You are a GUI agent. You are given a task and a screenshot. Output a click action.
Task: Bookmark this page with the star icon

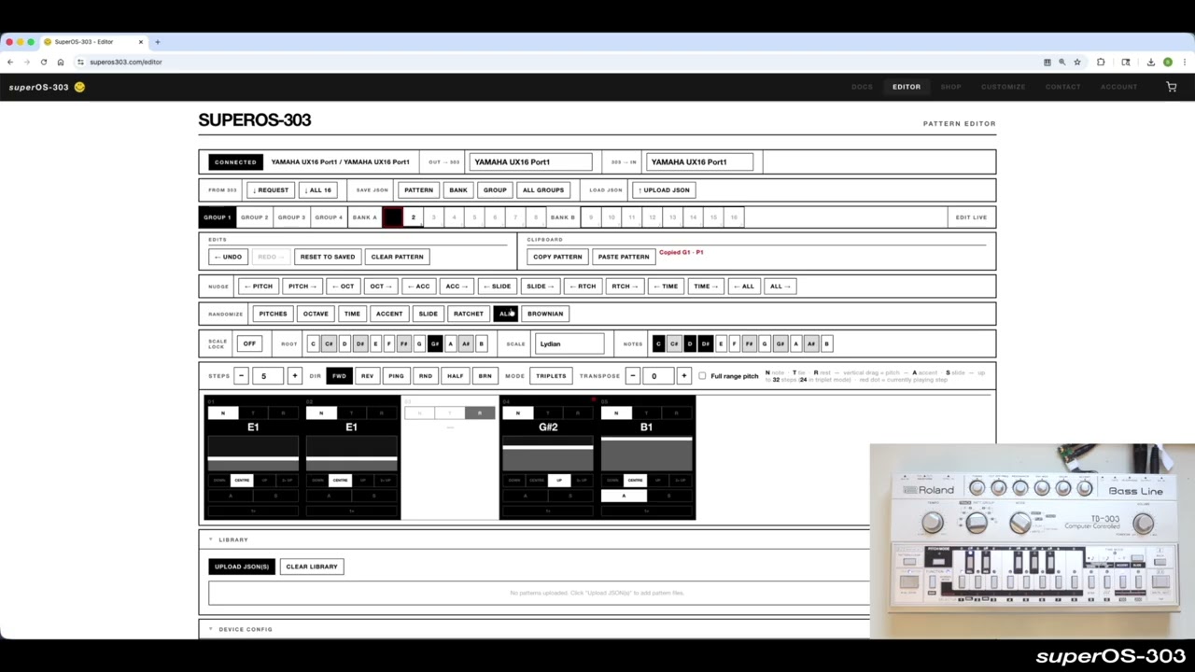(1077, 62)
